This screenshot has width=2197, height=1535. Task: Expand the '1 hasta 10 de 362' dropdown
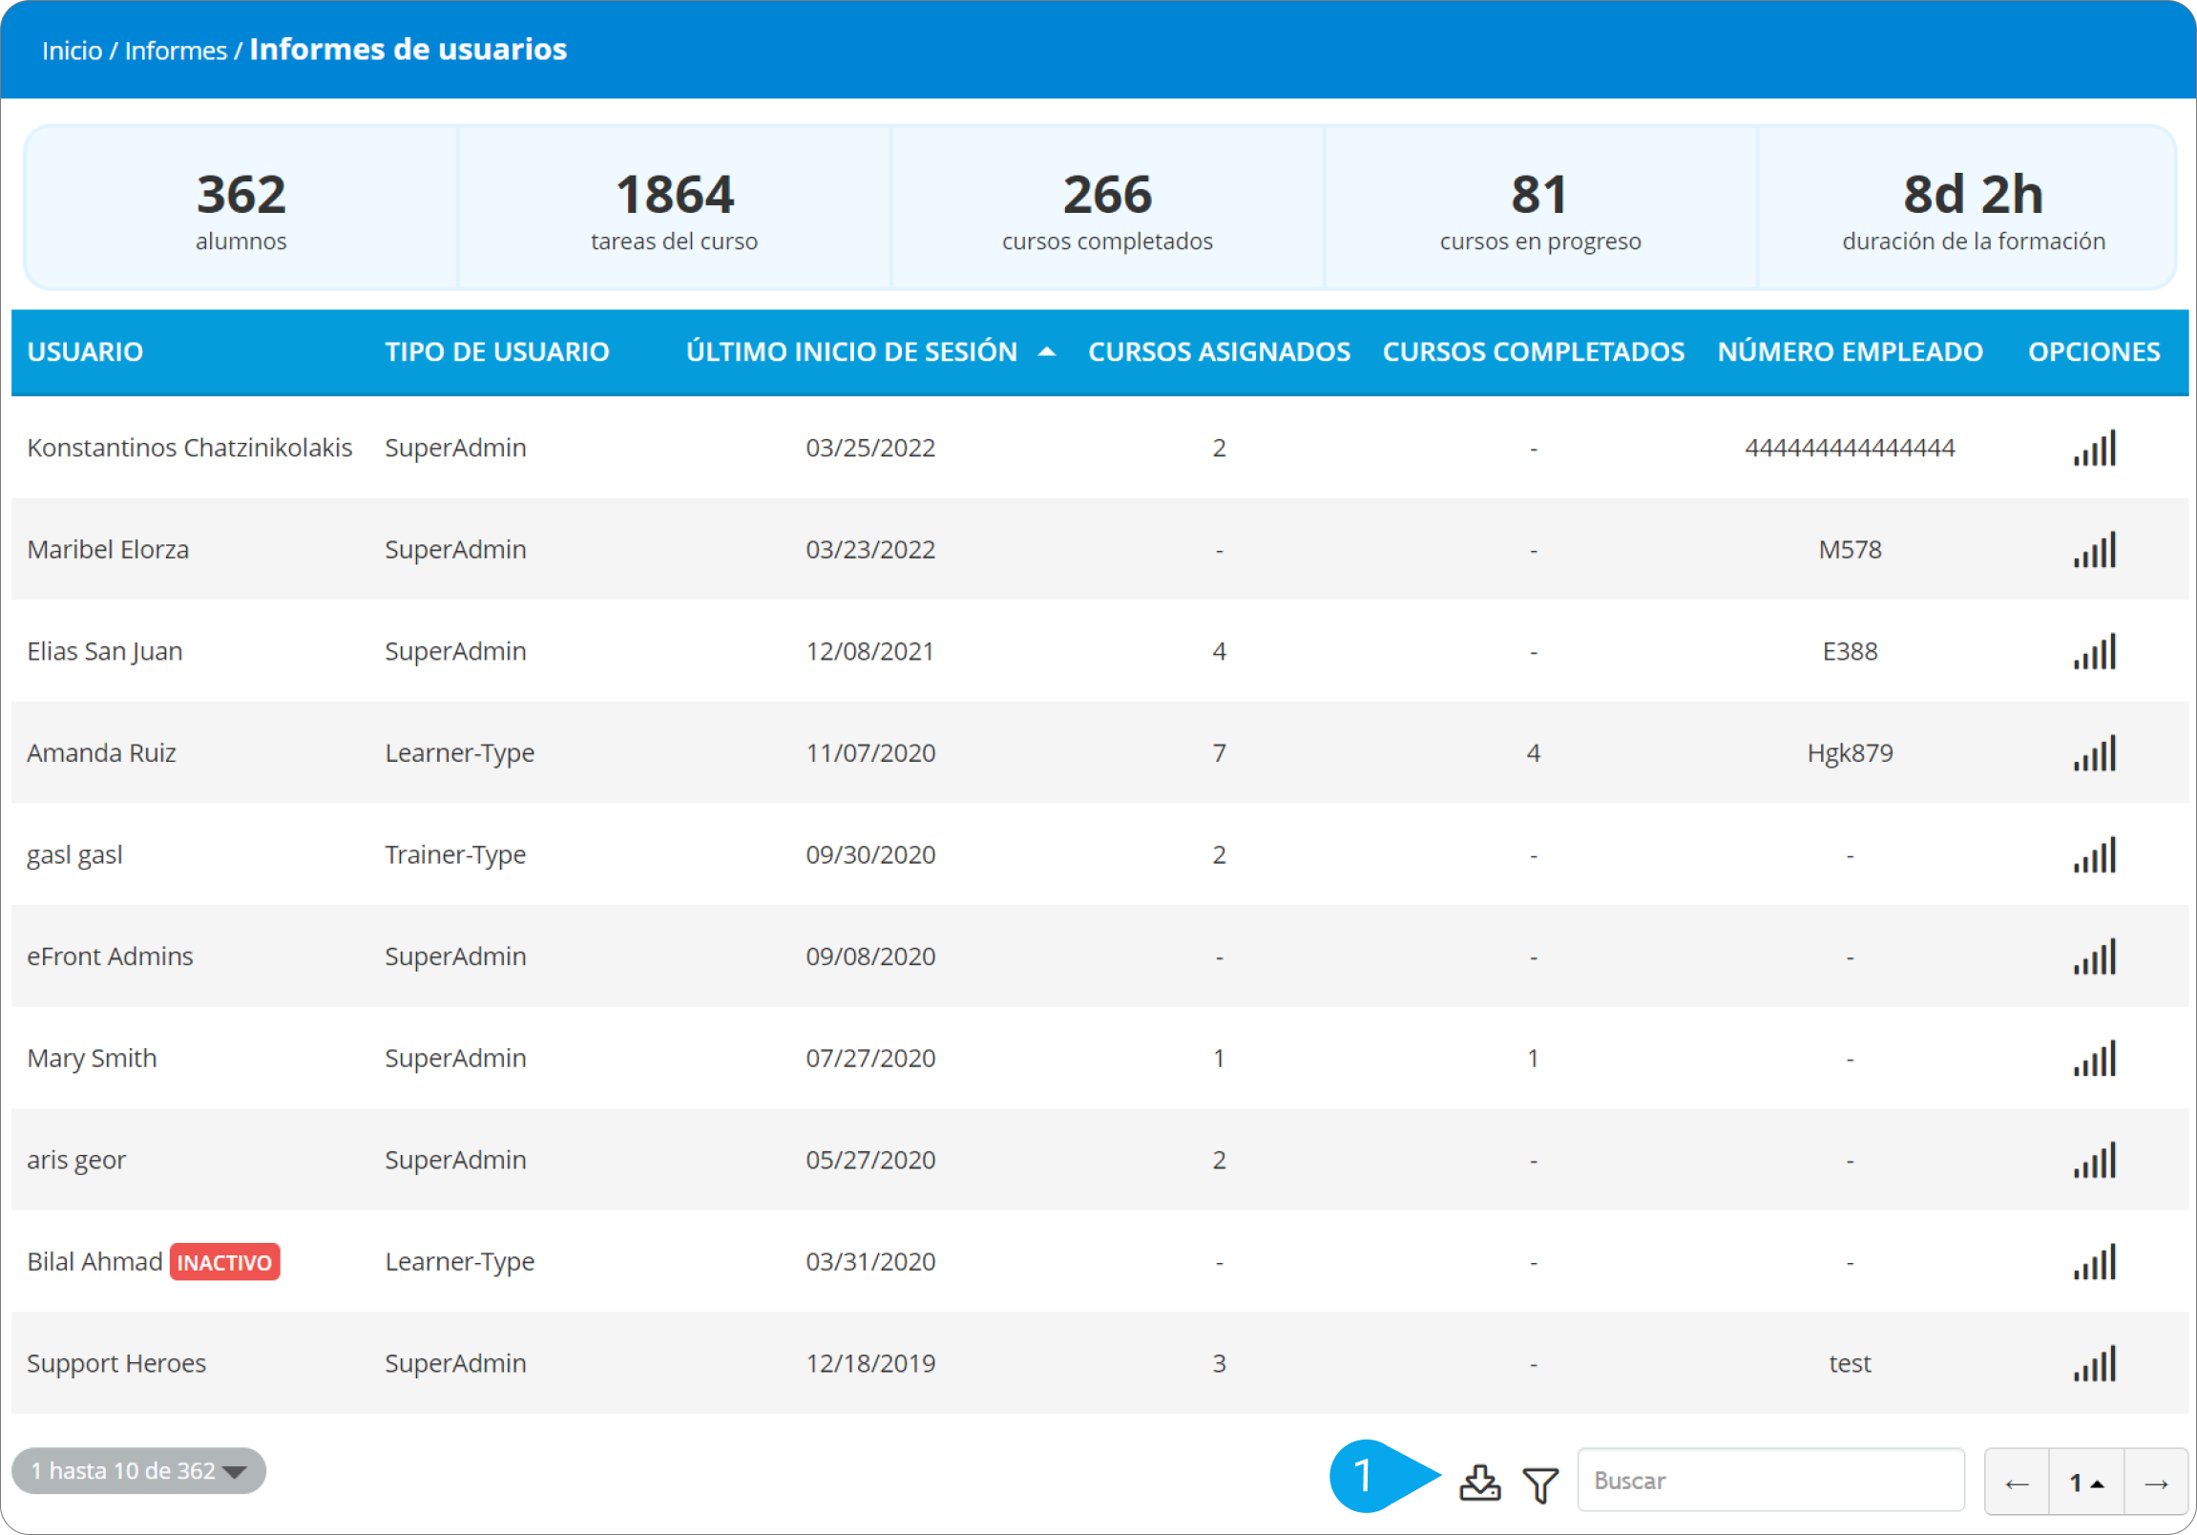[x=138, y=1471]
